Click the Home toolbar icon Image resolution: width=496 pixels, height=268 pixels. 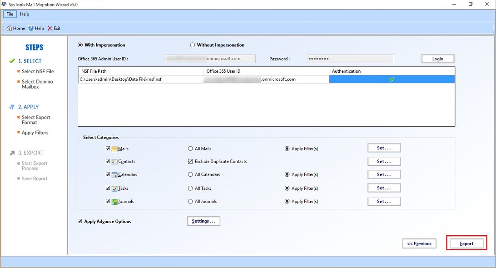(x=9, y=28)
